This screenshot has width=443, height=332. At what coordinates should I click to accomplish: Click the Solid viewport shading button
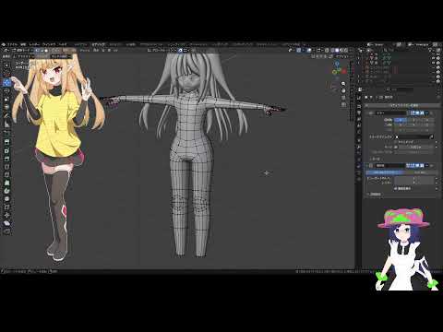pyautogui.click(x=338, y=50)
